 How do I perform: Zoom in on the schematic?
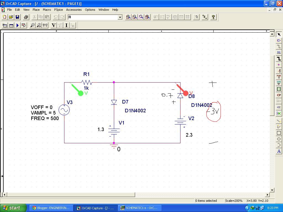pos(128,17)
